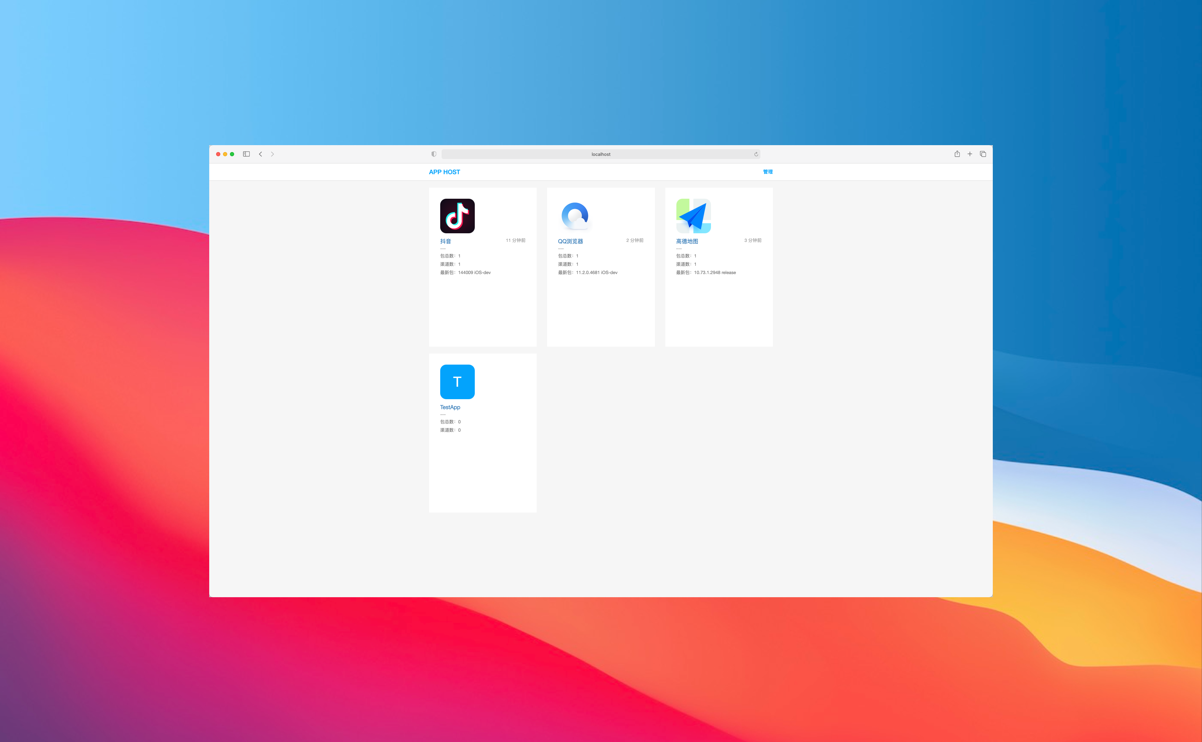
Task: Open a new tab with plus icon
Action: click(x=970, y=154)
